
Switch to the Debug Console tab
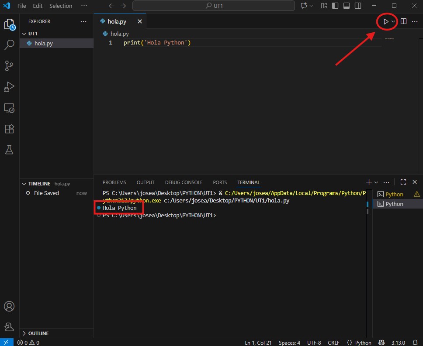click(184, 182)
